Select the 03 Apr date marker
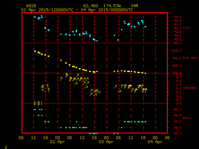 [106, 142]
